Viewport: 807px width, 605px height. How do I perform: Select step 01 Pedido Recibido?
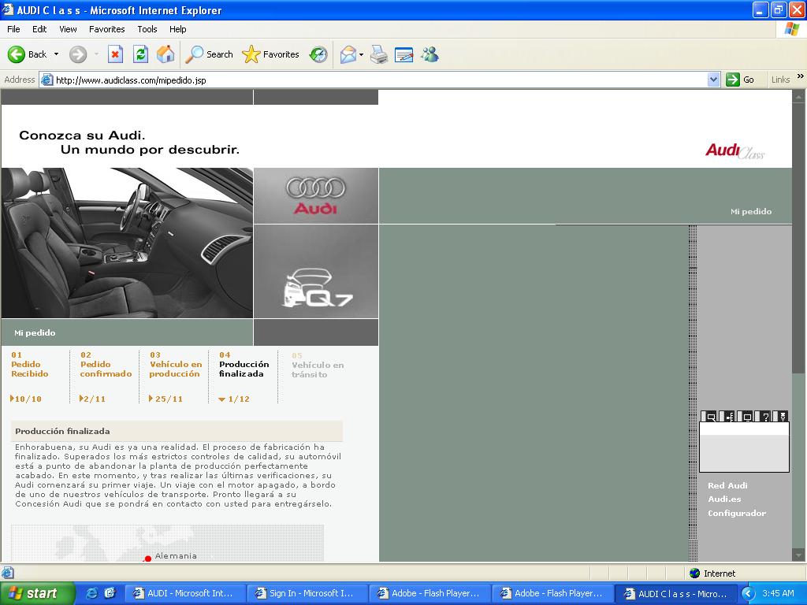[x=30, y=364]
